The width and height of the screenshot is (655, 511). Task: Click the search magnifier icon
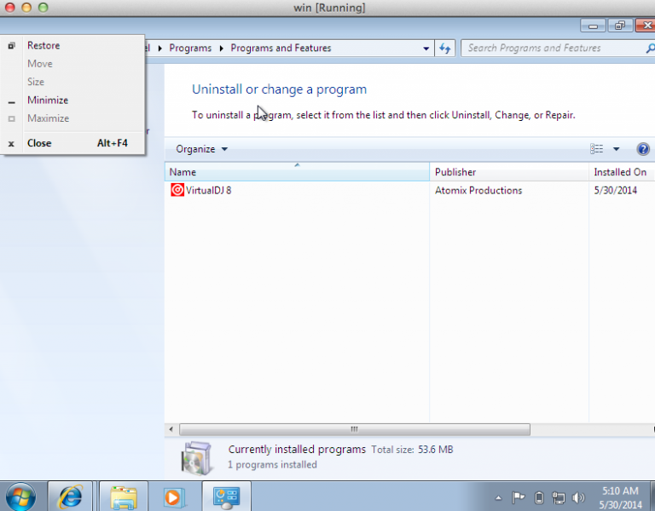click(650, 49)
